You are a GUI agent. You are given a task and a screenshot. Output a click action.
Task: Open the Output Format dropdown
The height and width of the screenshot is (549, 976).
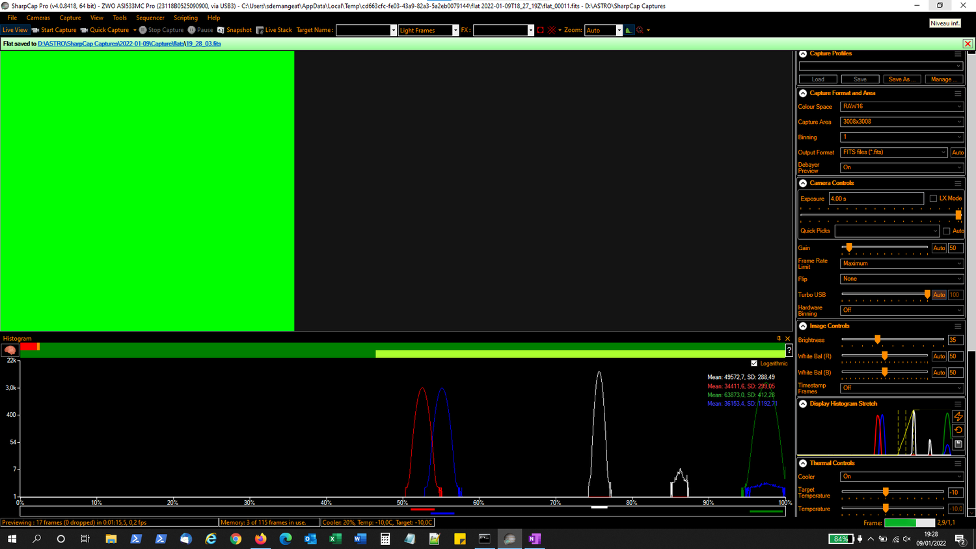coord(893,152)
